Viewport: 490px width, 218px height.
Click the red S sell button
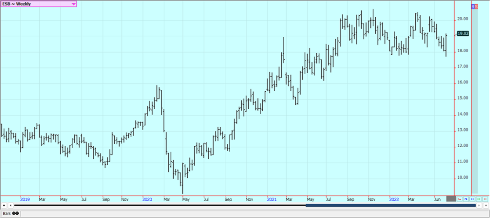click(x=476, y=6)
